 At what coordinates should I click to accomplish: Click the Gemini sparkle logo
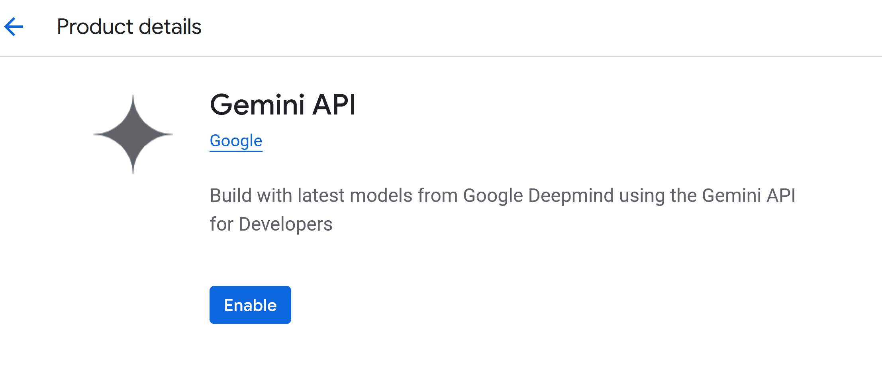(x=133, y=134)
